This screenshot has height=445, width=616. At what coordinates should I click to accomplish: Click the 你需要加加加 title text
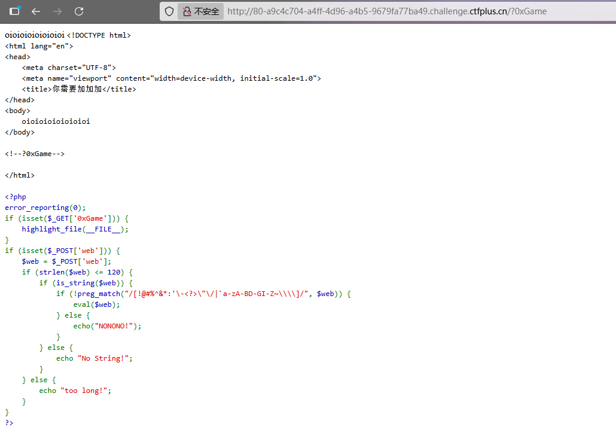[77, 89]
